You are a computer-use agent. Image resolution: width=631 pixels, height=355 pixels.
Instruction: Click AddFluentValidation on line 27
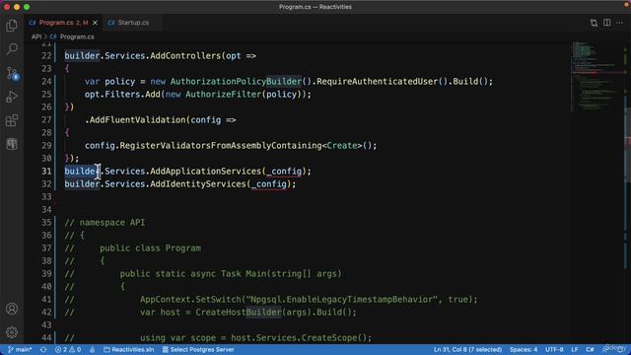tap(137, 120)
